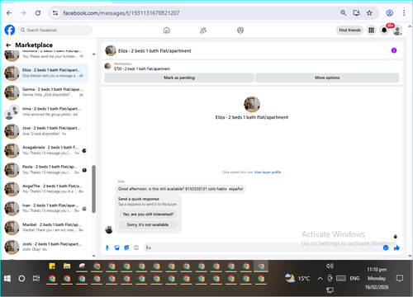Send a thumbs-up like
413x297 pixels.
396,247
